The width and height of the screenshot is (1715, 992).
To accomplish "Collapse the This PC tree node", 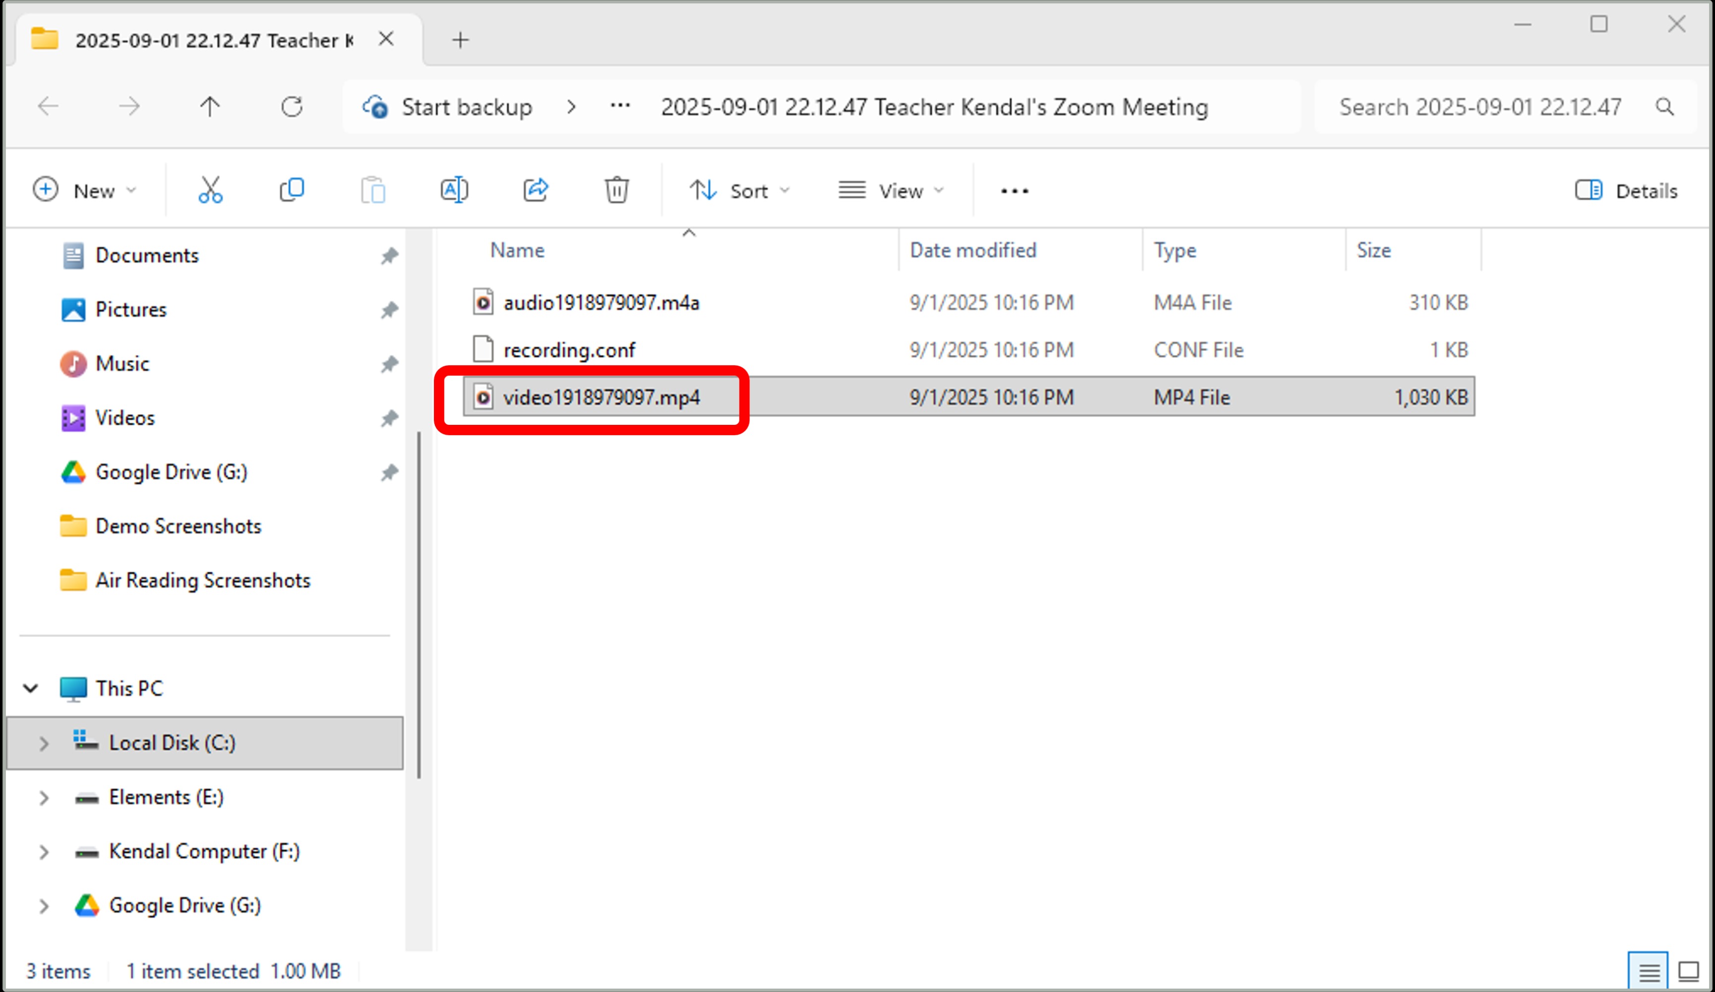I will (x=31, y=688).
